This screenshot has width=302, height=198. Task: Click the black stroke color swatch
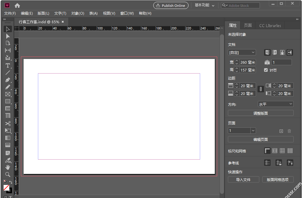click(x=10, y=191)
